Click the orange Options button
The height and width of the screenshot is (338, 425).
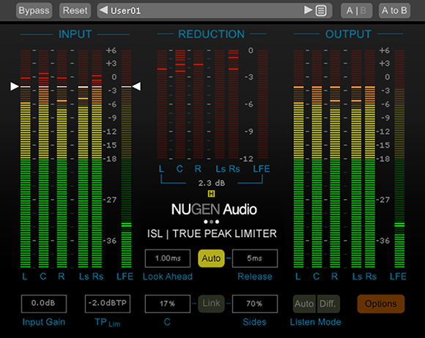click(381, 304)
